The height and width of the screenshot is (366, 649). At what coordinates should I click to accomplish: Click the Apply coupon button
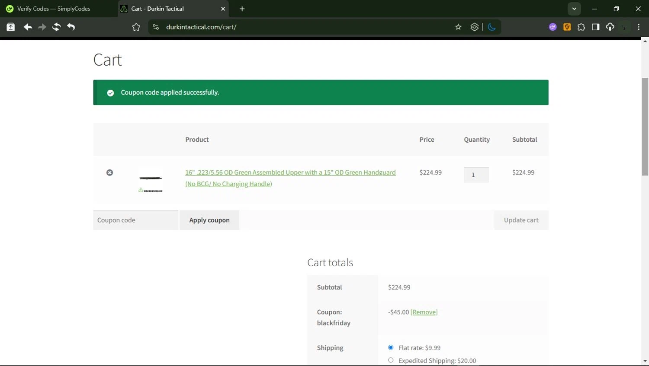[x=209, y=220]
